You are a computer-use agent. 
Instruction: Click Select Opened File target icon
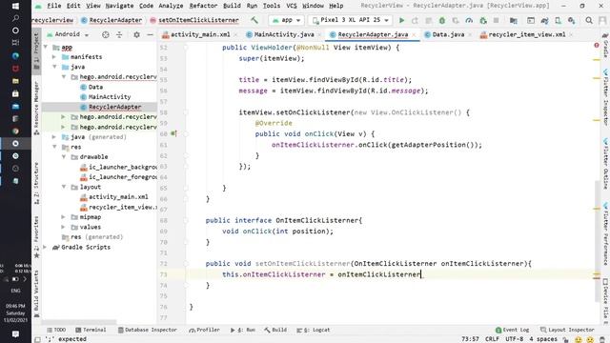(106, 34)
